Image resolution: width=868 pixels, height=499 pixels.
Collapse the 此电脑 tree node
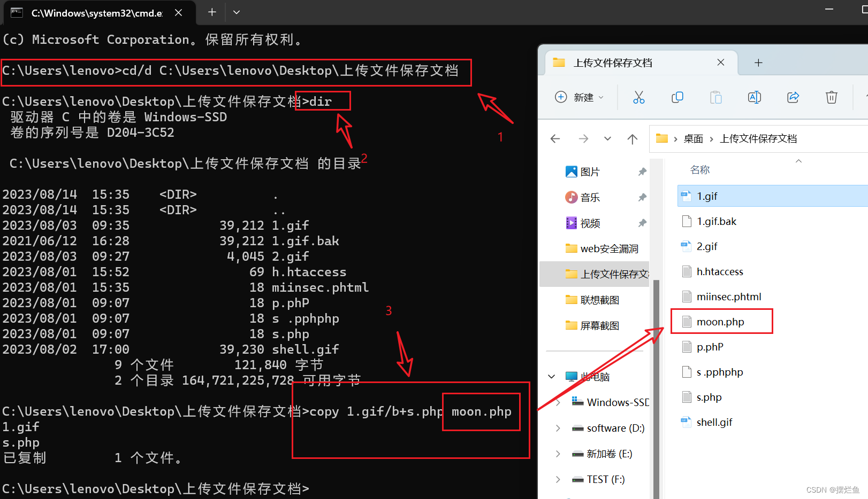point(552,377)
